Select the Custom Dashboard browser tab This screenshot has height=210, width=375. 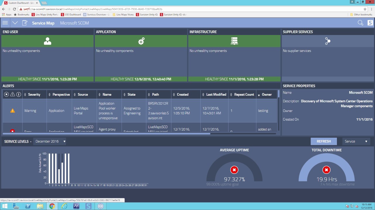point(21,3)
